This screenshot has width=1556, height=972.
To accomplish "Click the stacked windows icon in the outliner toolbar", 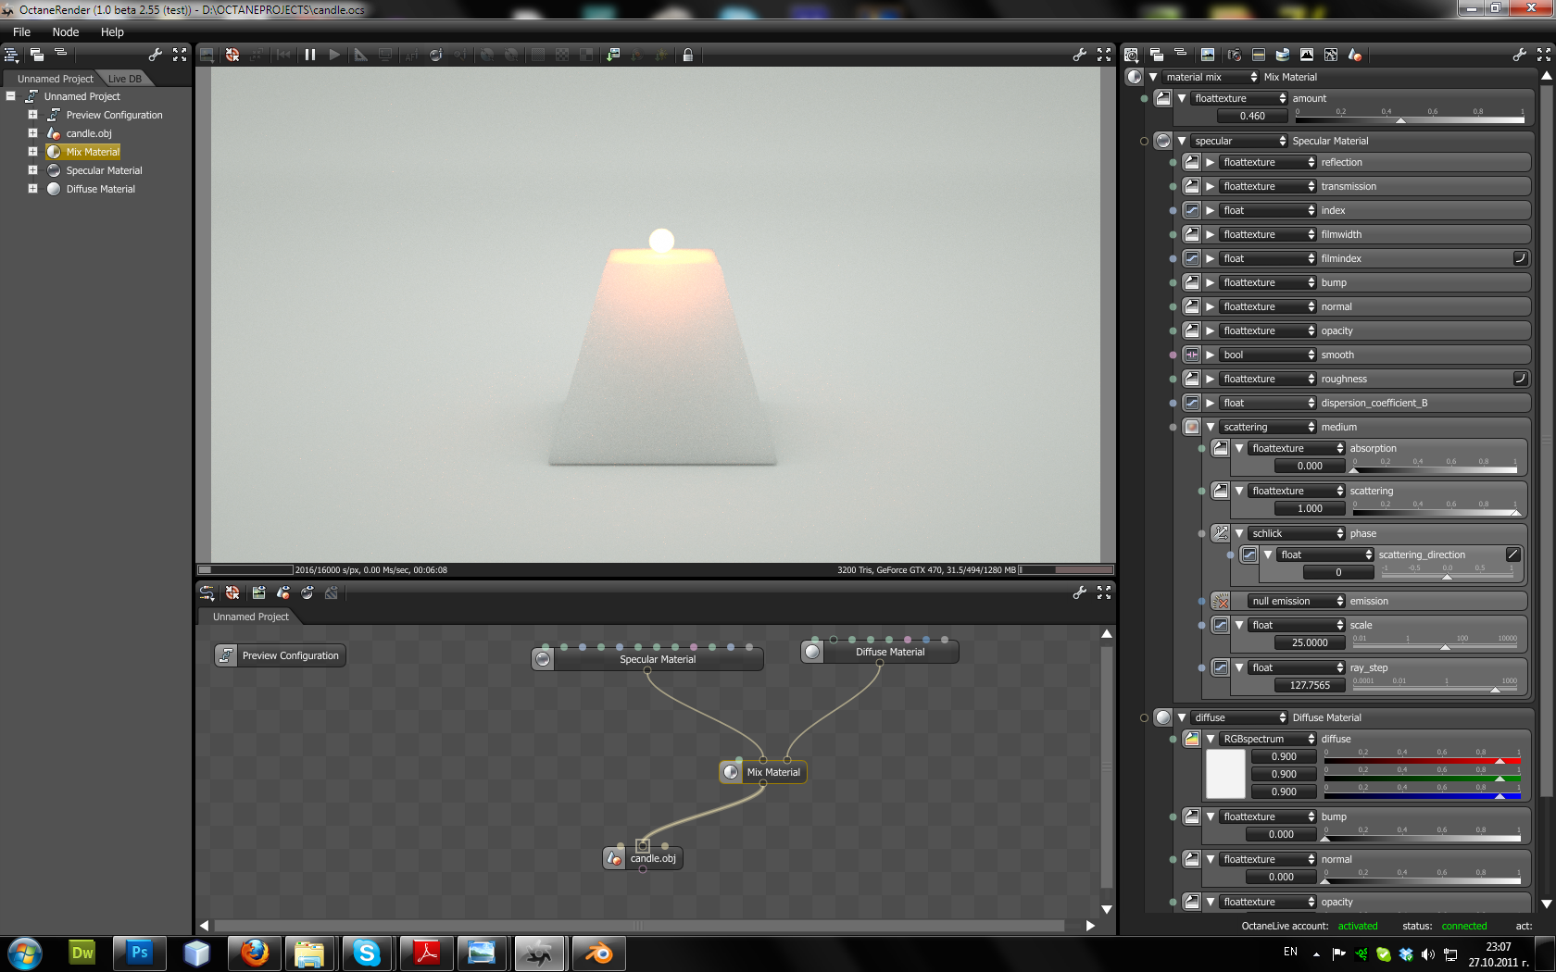I will tap(36, 55).
